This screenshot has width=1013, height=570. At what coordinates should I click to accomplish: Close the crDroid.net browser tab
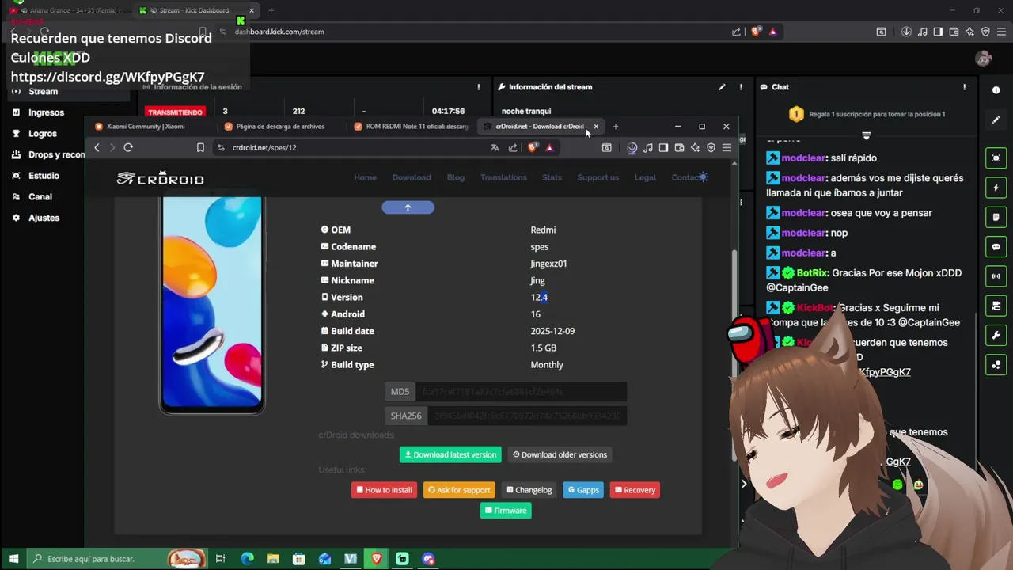[x=596, y=127]
